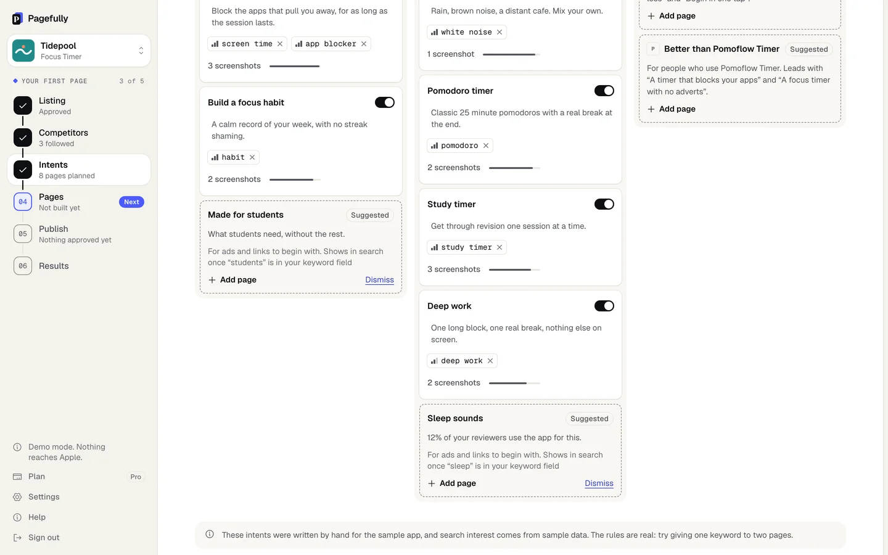Click the Suggested badge on Sleep sounds

tap(590, 419)
